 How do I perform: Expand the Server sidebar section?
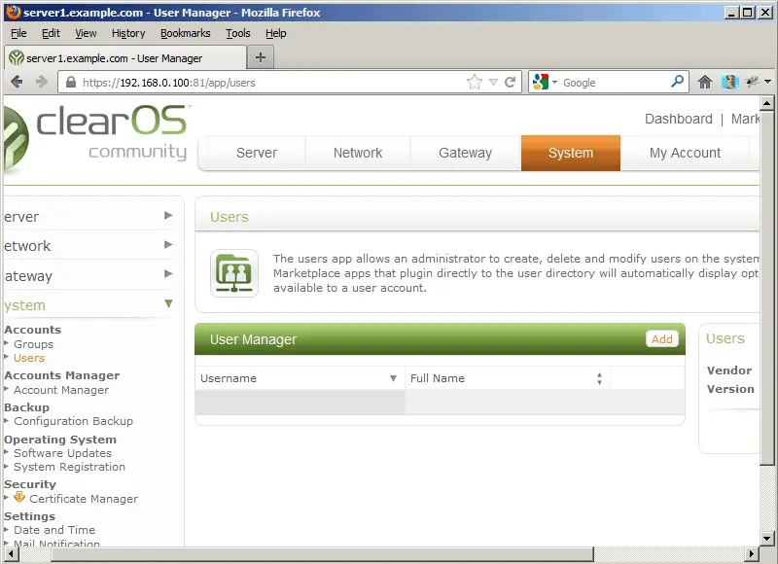click(168, 216)
